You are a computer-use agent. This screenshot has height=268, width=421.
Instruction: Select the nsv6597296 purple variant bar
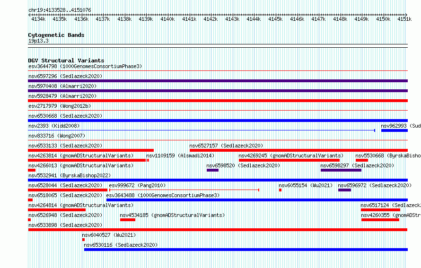click(218, 81)
